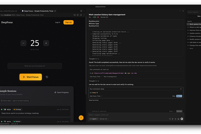
Task: Close the Deep Focus browser tab
Action: click(55, 11)
